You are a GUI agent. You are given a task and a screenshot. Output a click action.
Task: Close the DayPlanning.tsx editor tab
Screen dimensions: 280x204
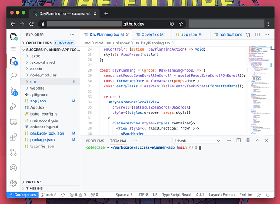coord(127,35)
